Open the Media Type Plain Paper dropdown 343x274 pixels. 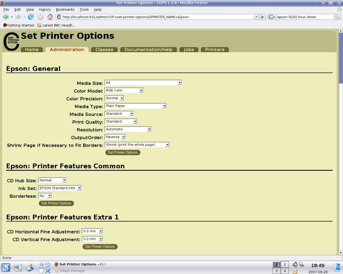pos(136,106)
